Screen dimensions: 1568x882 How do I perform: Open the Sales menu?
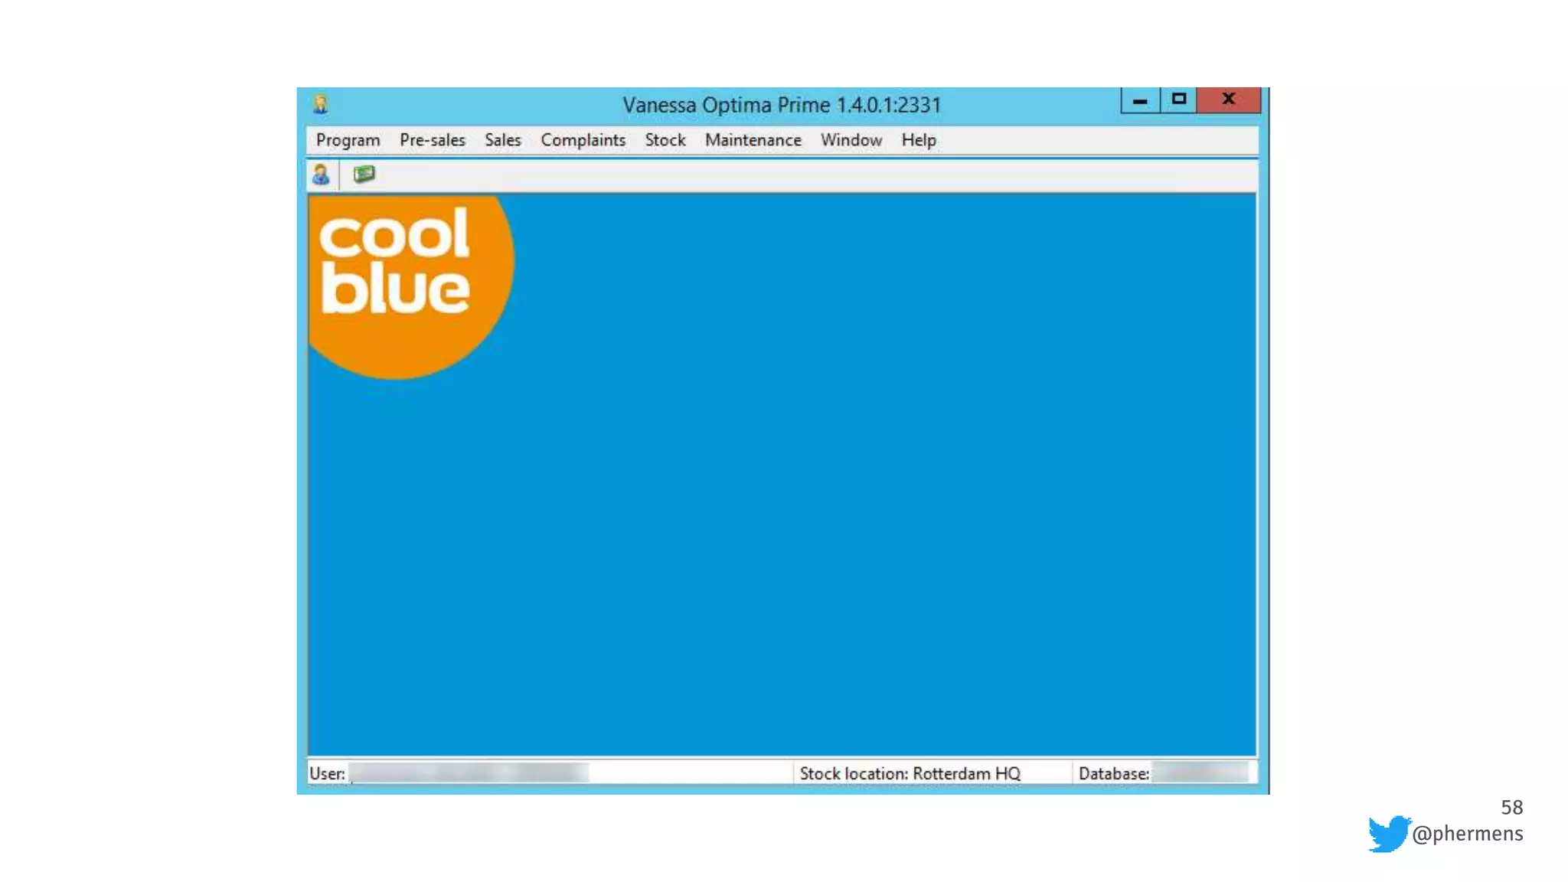[x=502, y=140]
